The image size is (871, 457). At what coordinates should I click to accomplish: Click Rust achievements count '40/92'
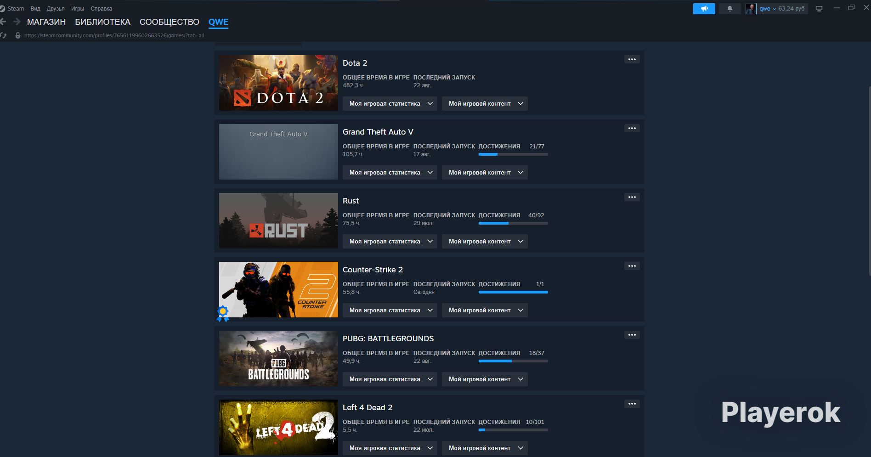[536, 215]
